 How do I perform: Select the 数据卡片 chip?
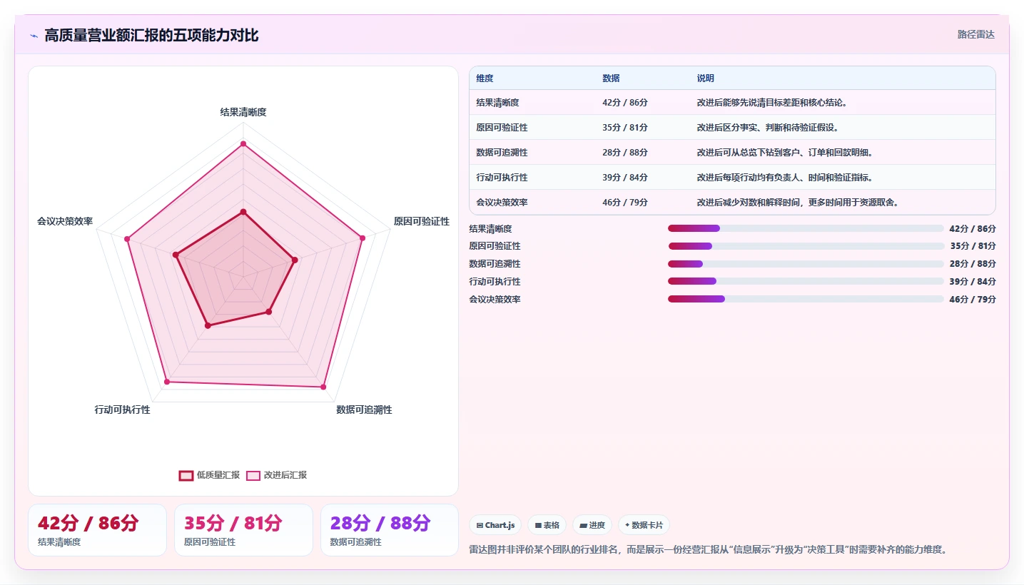coord(644,525)
